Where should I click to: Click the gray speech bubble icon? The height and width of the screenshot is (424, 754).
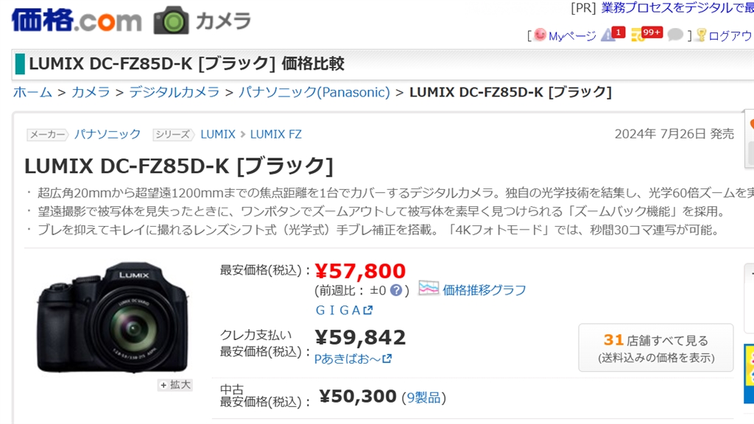(674, 35)
